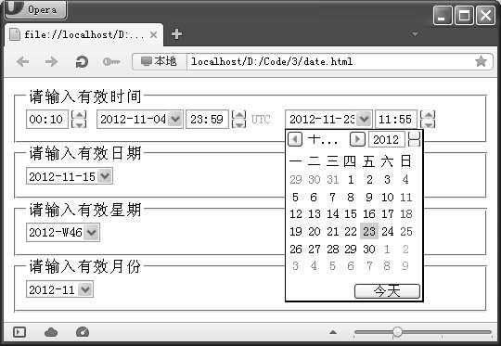
Task: Toggle Opera Turbo speedometer icon
Action: [x=83, y=332]
